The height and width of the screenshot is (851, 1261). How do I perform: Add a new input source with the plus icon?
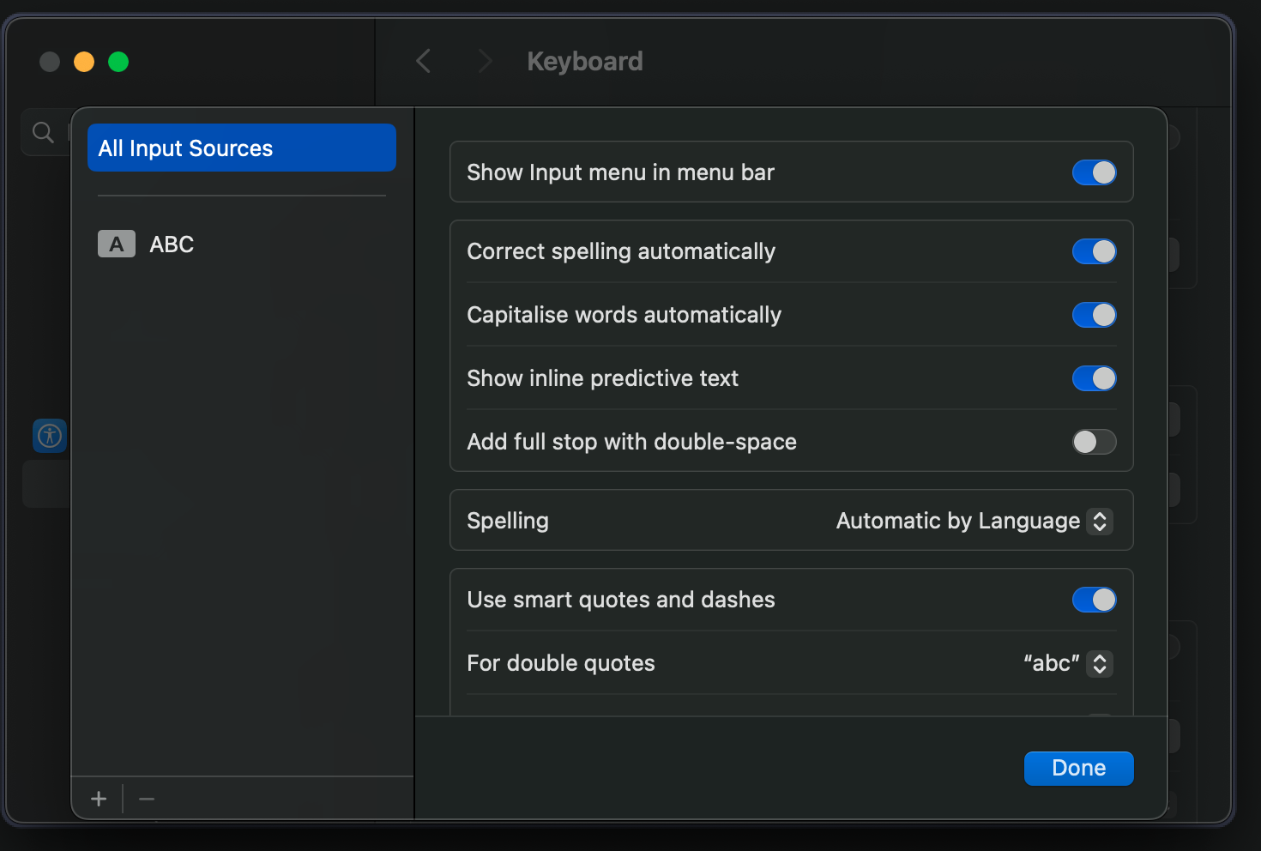coord(98,798)
